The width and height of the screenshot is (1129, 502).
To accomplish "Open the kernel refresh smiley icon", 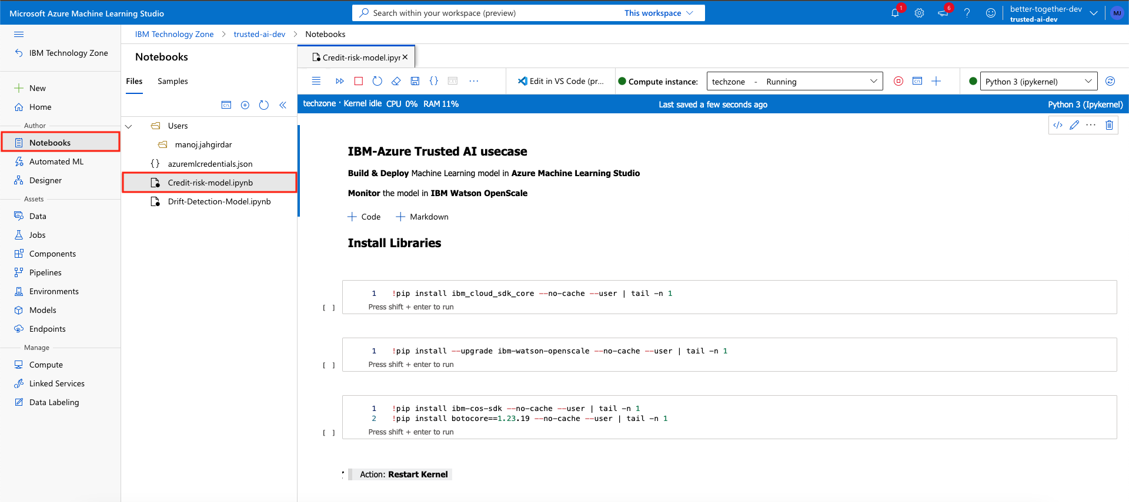I will 1110,81.
